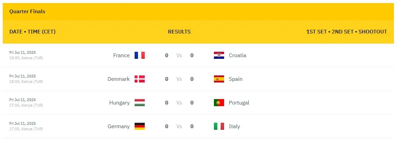The image size is (397, 141).
Task: Click the Germany flag icon
Action: point(140,126)
